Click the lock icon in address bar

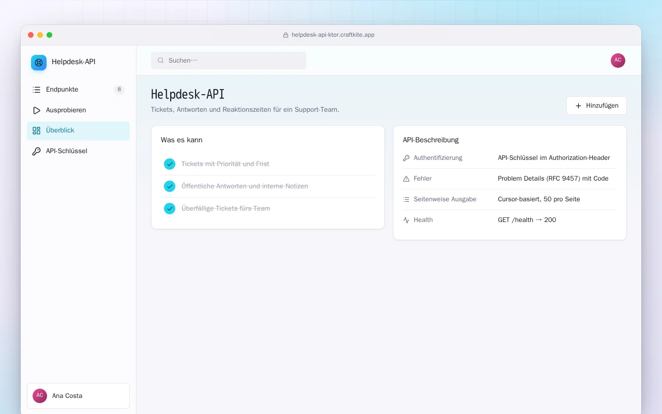click(x=285, y=35)
